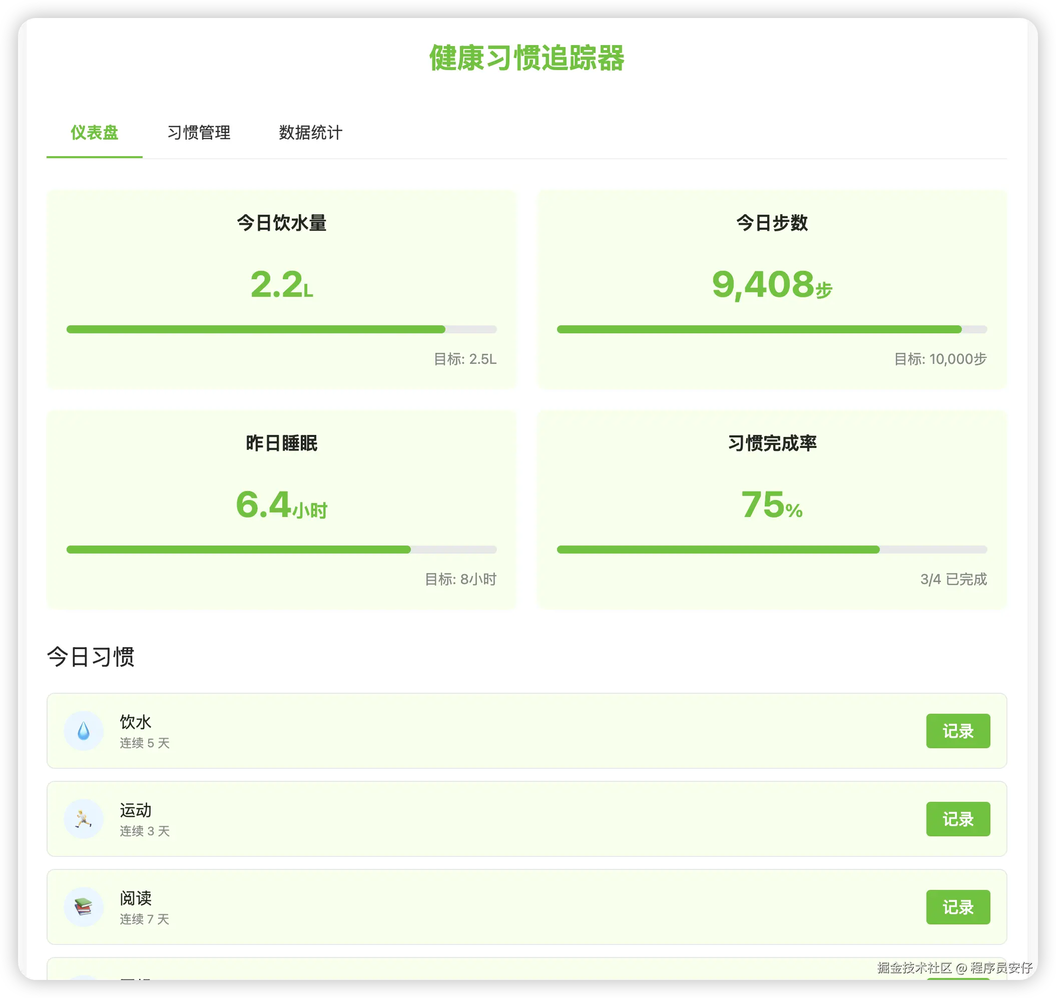The height and width of the screenshot is (998, 1056).
Task: Click the 健康习惯追踪器 page title
Action: pos(526,58)
